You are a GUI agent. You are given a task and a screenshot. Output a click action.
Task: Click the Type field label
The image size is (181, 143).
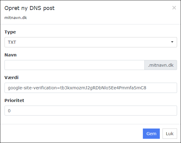click(10, 32)
